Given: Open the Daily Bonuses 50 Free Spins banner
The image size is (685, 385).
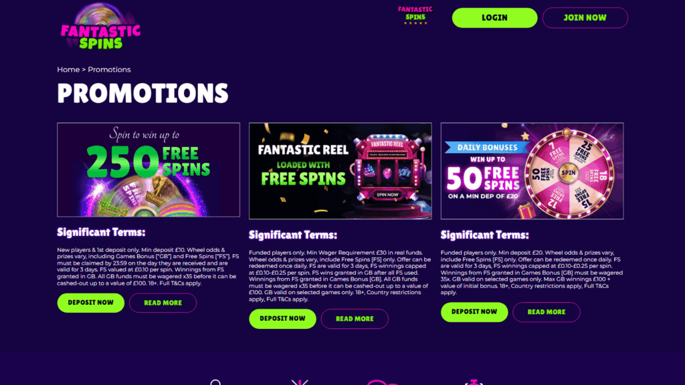Looking at the screenshot, I should pos(532,171).
